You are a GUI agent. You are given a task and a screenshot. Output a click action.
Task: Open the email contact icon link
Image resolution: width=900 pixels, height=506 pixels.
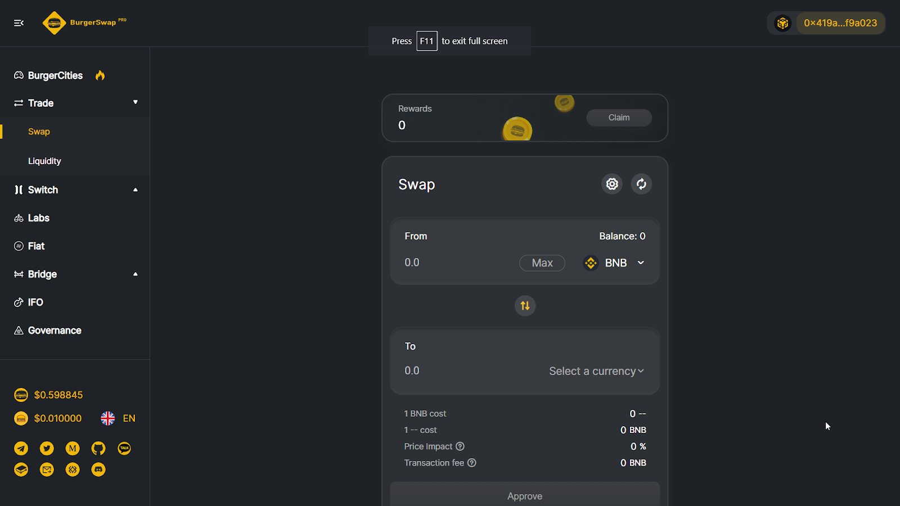click(x=47, y=469)
